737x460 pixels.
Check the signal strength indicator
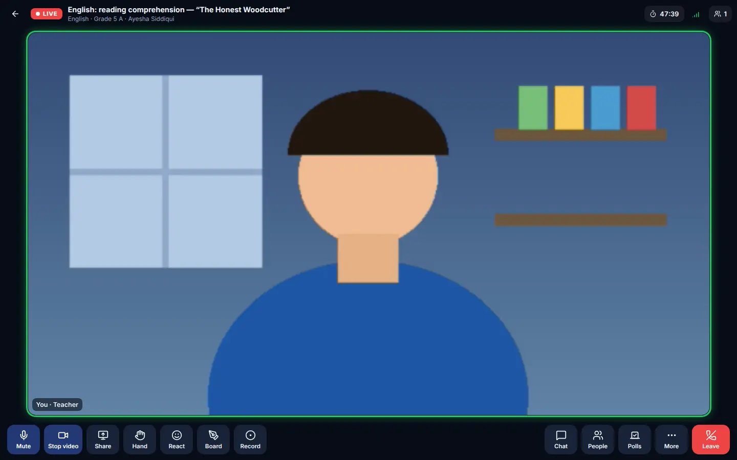tap(696, 14)
